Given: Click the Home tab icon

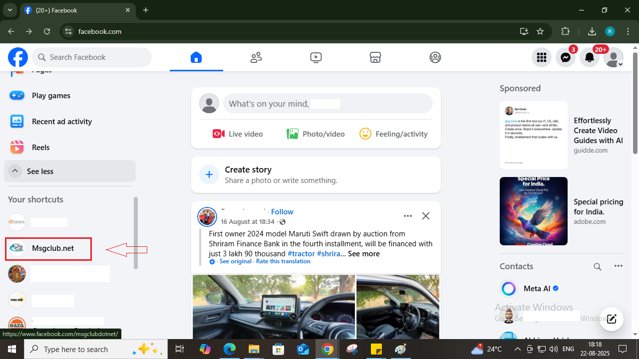Looking at the screenshot, I should pos(196,57).
